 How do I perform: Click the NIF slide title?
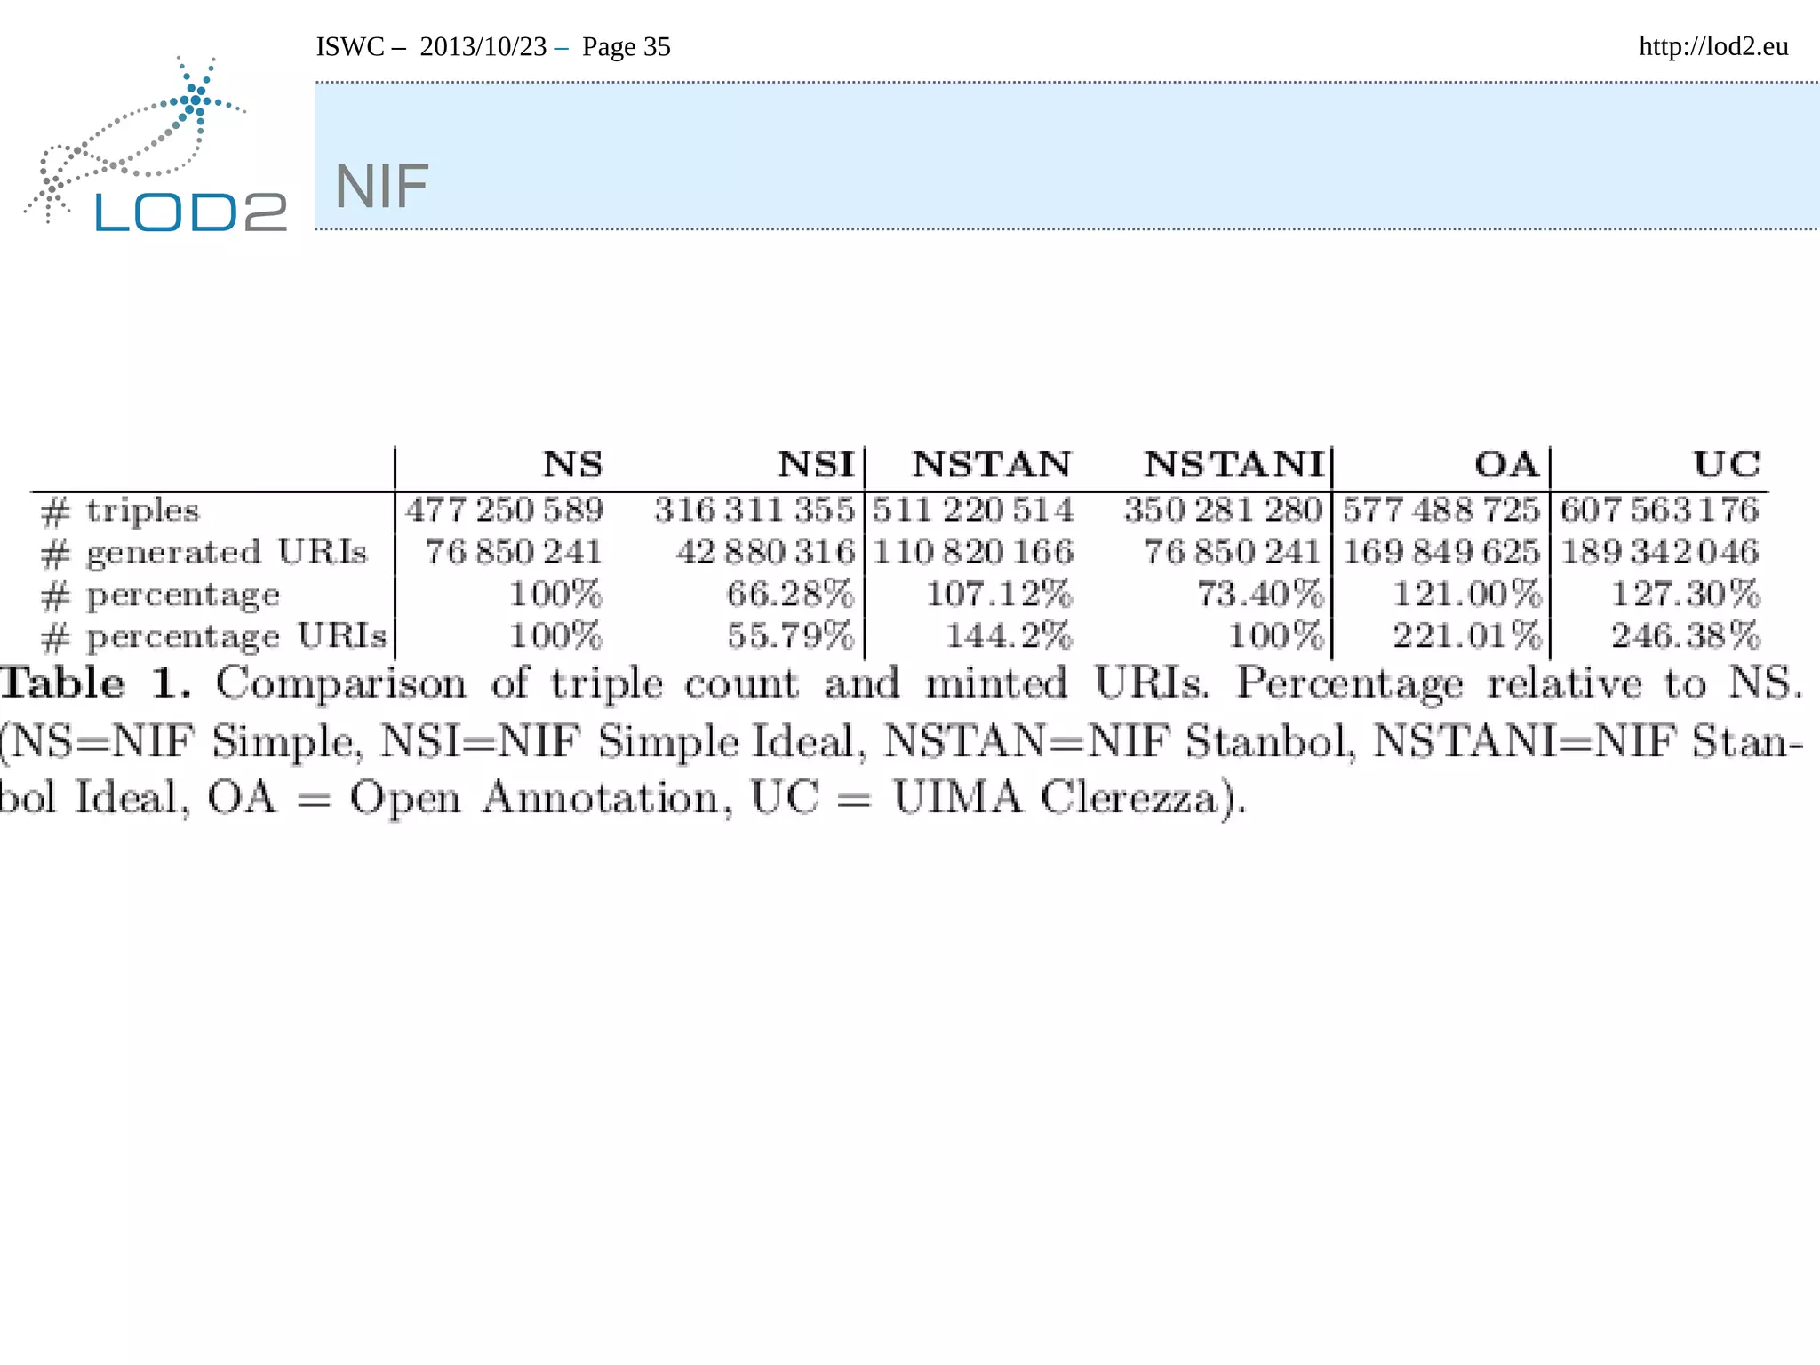(381, 187)
